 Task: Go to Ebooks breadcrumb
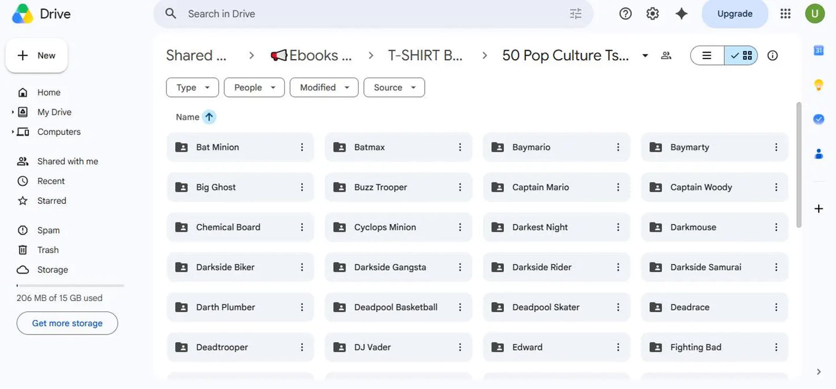tap(311, 56)
